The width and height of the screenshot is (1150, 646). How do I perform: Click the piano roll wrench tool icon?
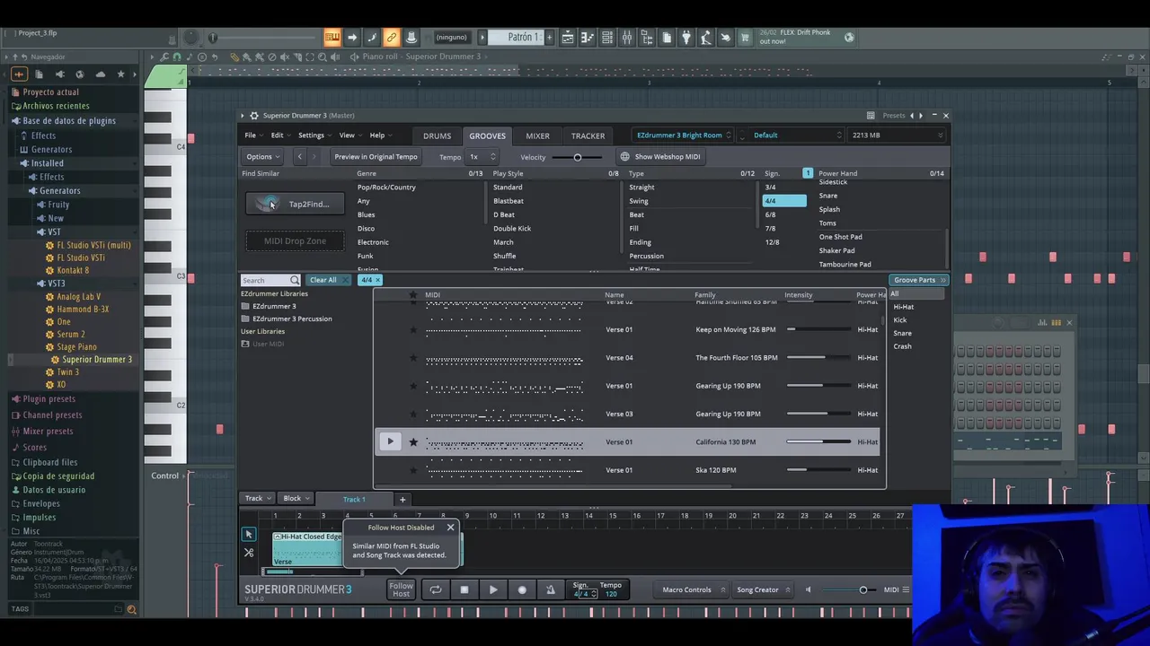[164, 57]
